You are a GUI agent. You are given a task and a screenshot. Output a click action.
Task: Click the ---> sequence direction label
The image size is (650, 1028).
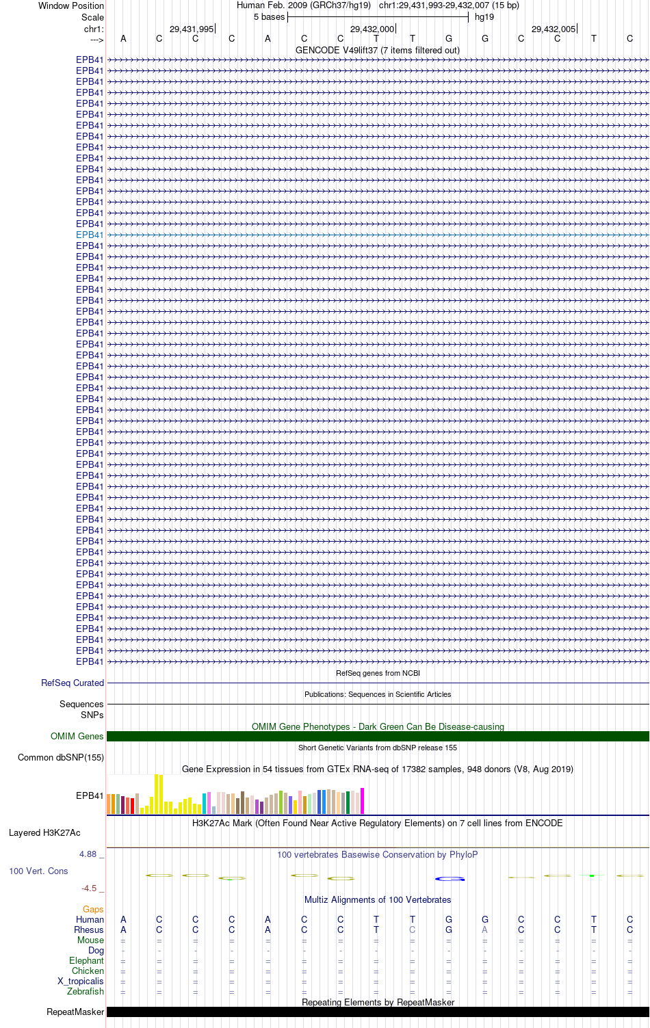(x=96, y=40)
